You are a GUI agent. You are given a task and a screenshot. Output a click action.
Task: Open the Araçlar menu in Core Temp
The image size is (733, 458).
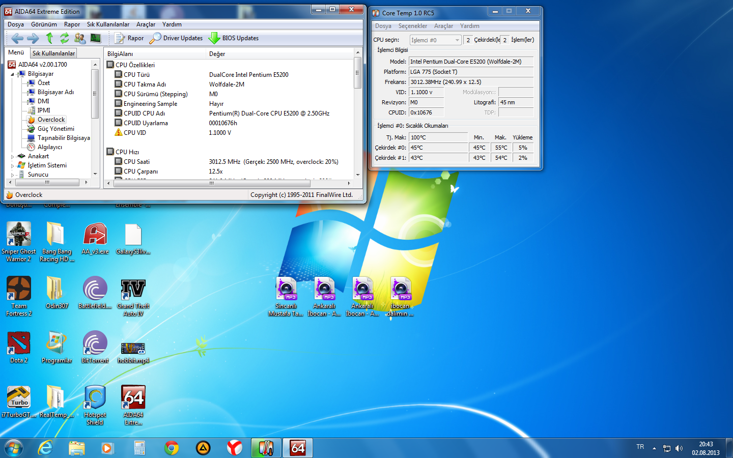(x=443, y=26)
